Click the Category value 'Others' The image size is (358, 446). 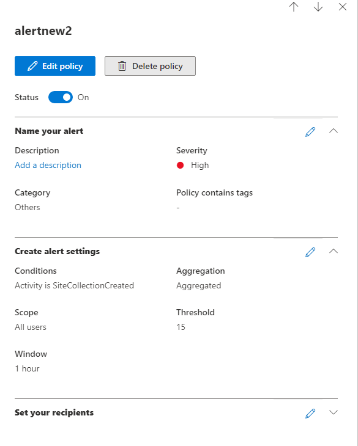(28, 207)
